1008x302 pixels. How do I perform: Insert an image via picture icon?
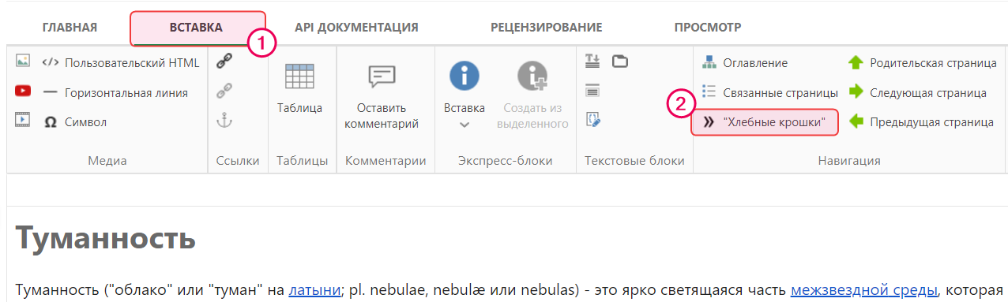23,61
